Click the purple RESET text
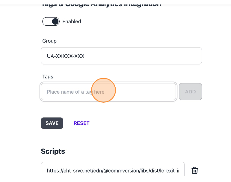Image resolution: width=231 pixels, height=182 pixels. pyautogui.click(x=81, y=123)
